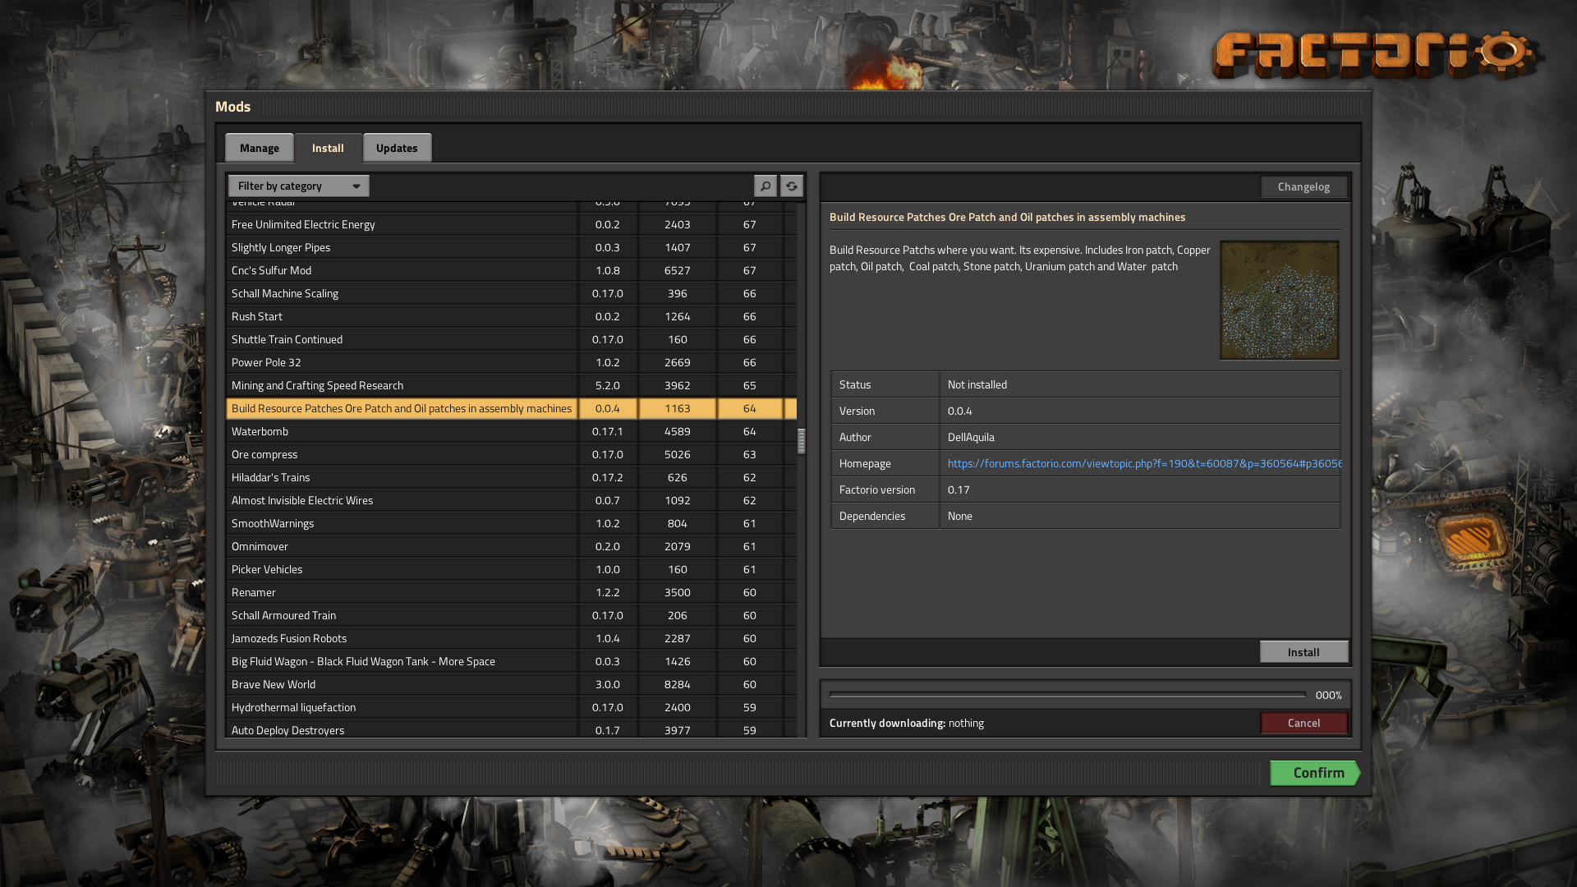Select Hiladdar's Trains mod
This screenshot has height=887, width=1577.
pyautogui.click(x=511, y=477)
